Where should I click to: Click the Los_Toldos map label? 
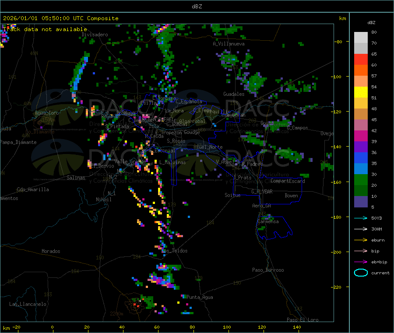pos(174,251)
